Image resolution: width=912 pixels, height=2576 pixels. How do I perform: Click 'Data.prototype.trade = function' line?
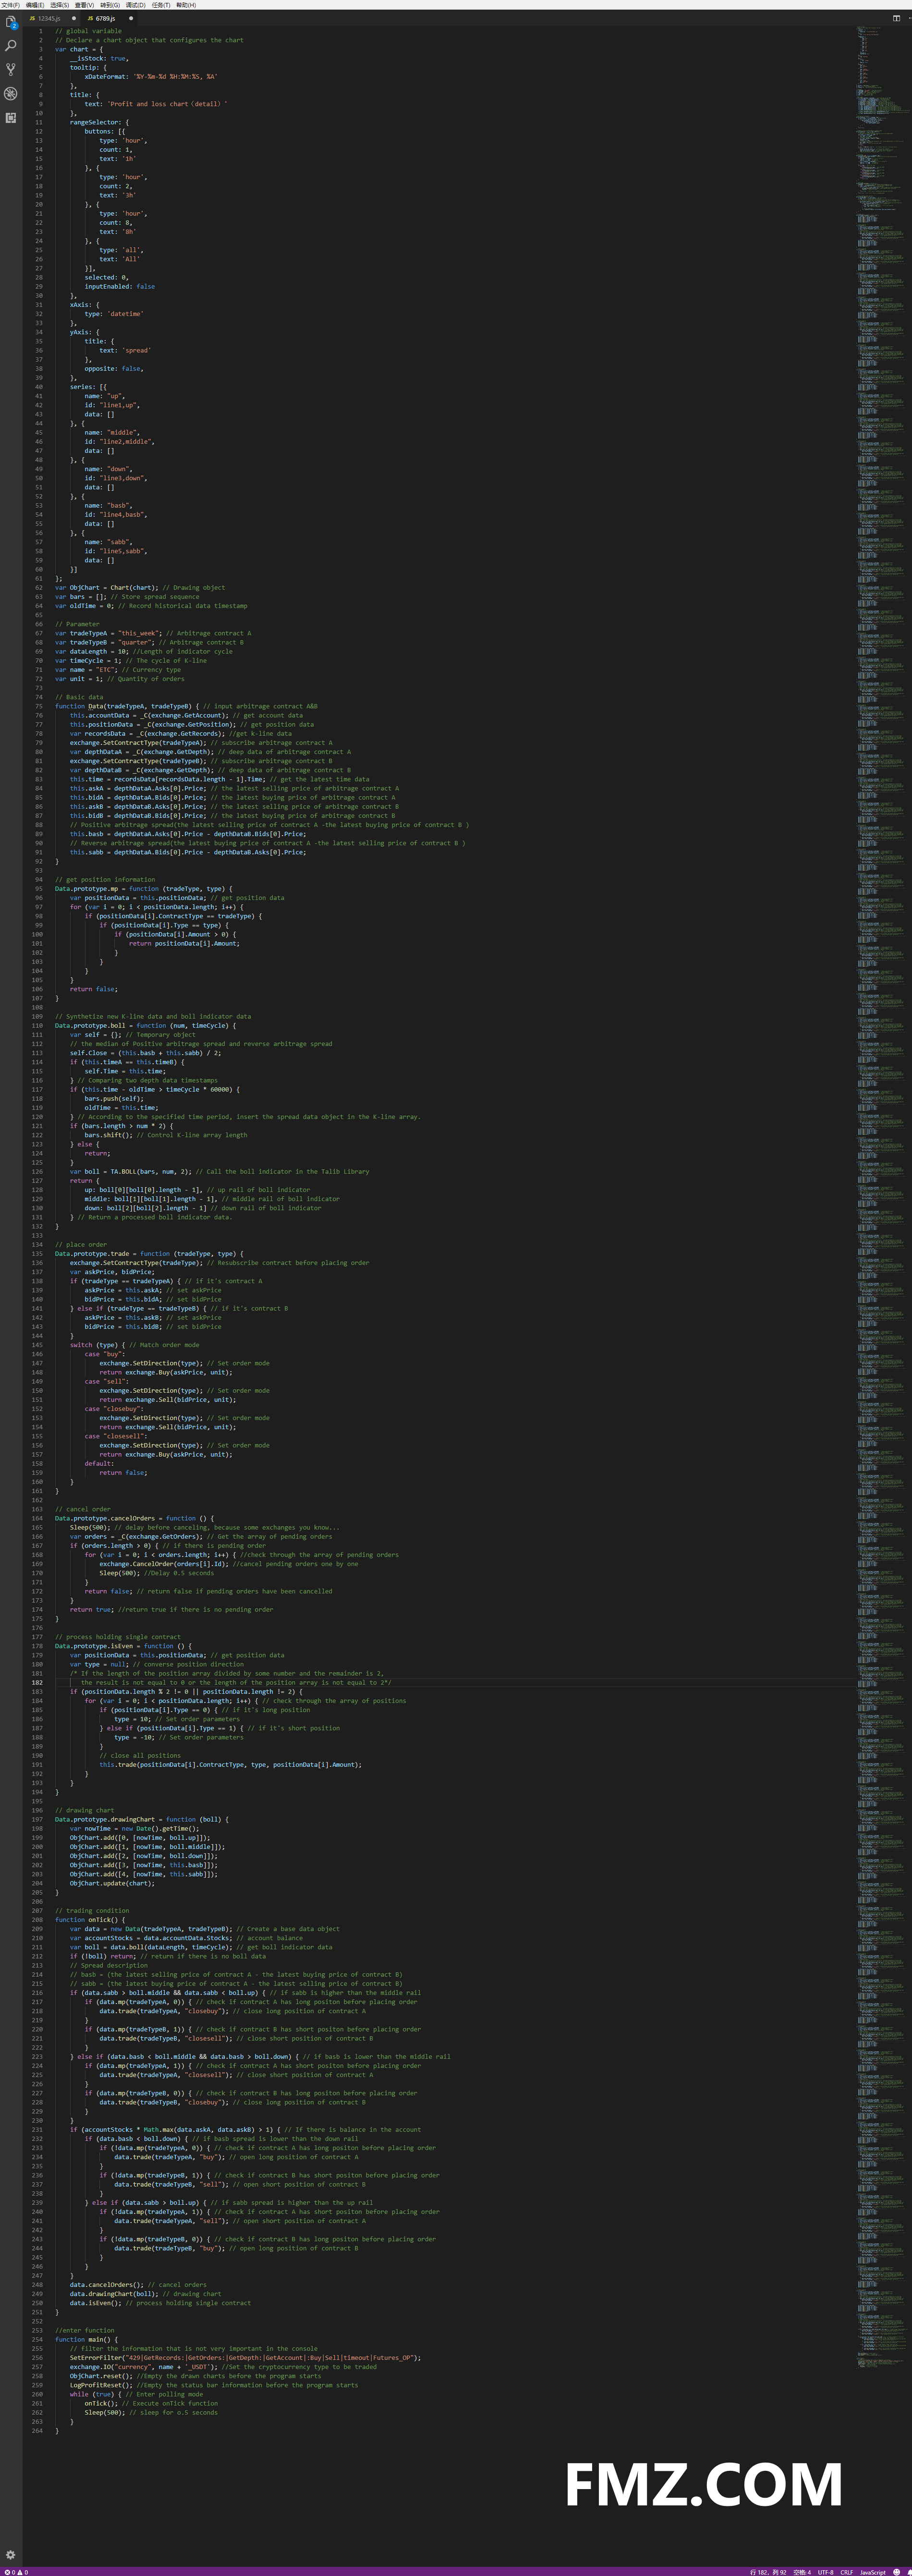pyautogui.click(x=149, y=1253)
